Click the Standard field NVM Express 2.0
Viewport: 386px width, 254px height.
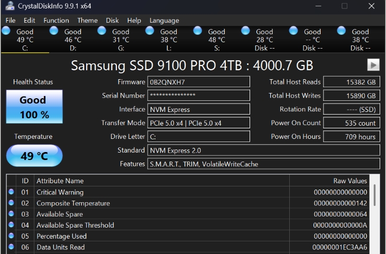[x=264, y=150]
